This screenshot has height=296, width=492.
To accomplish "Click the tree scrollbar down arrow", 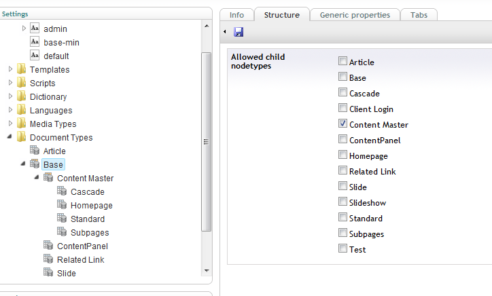I will 207,271.
